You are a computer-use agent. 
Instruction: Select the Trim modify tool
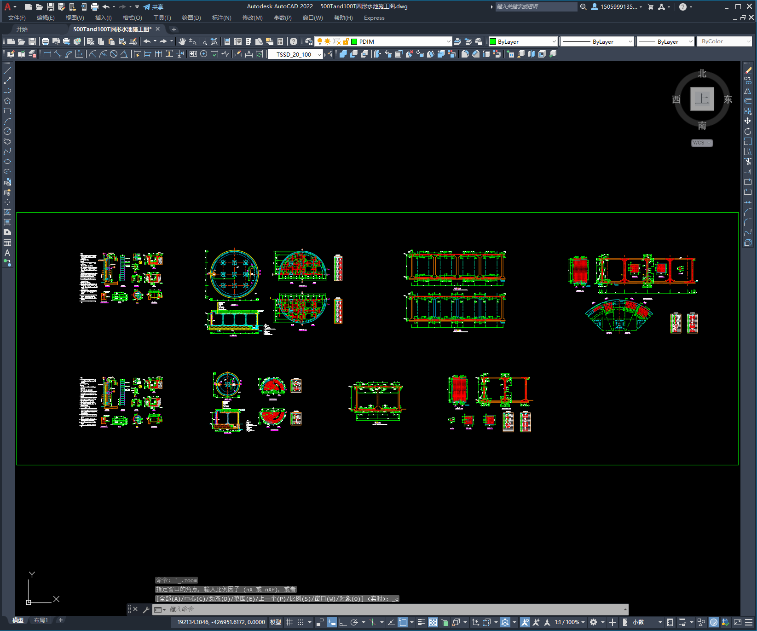point(748,162)
